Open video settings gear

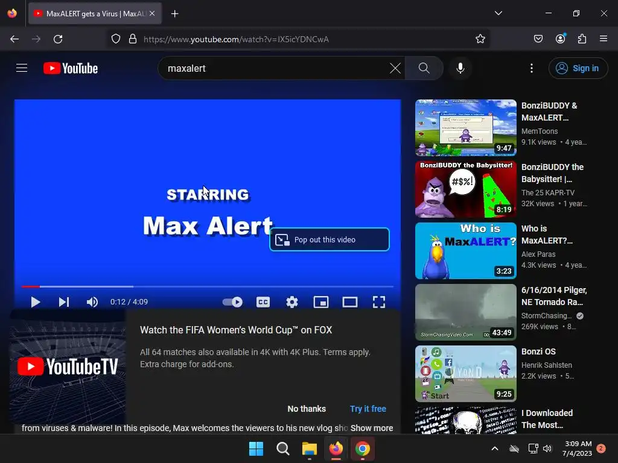pyautogui.click(x=292, y=302)
